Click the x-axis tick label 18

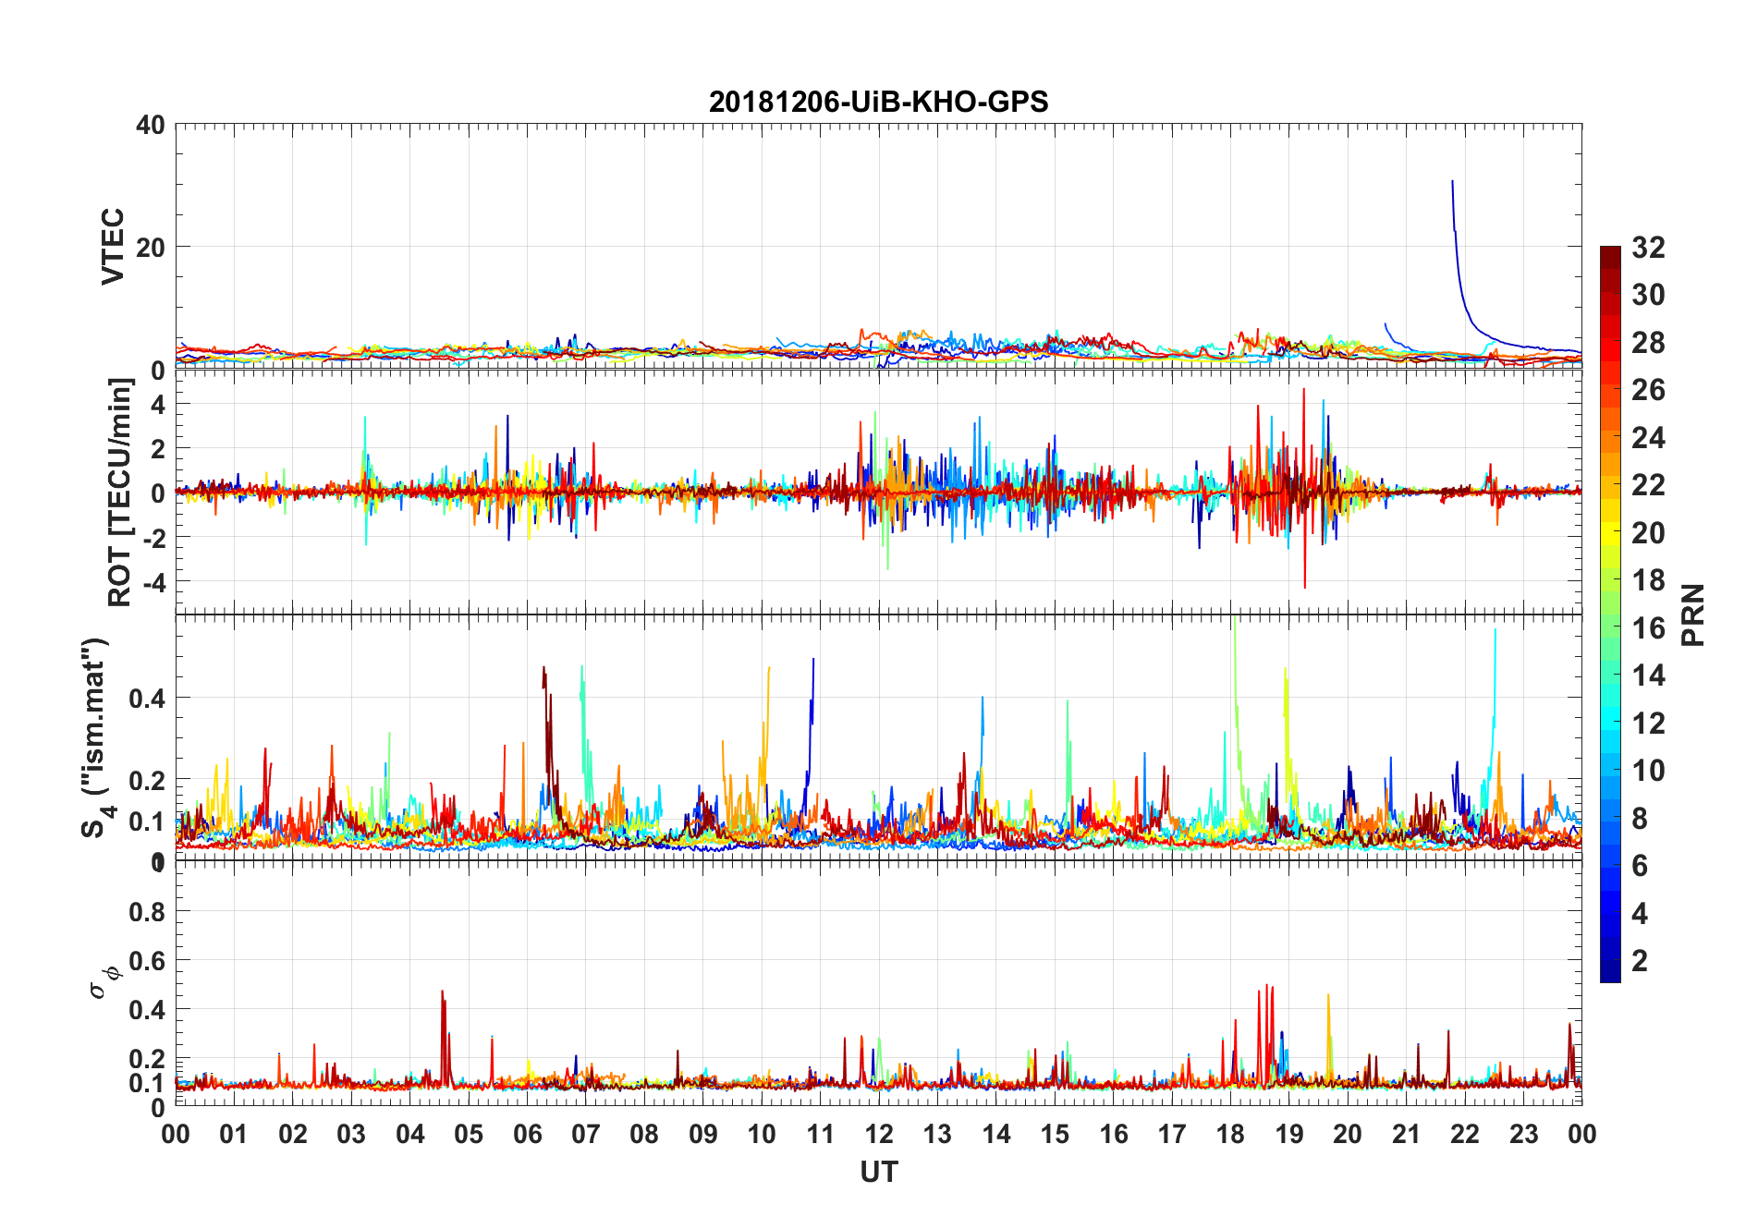[1230, 1133]
